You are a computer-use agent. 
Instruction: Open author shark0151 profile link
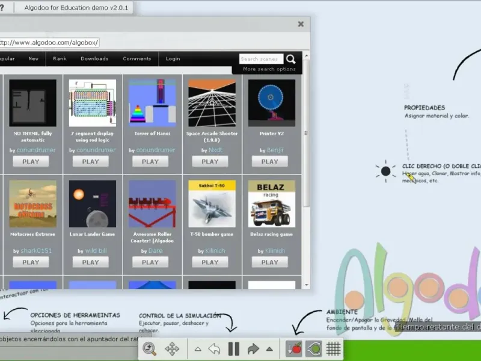pyautogui.click(x=36, y=251)
